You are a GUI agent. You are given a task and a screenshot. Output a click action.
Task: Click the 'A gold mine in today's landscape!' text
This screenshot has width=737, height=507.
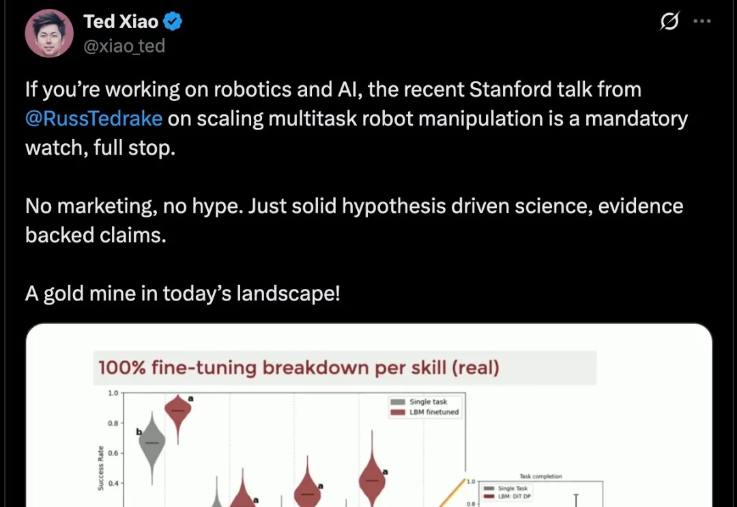(182, 294)
